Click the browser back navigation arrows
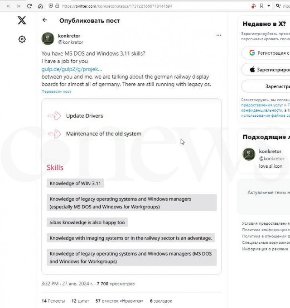 (x=8, y=6)
